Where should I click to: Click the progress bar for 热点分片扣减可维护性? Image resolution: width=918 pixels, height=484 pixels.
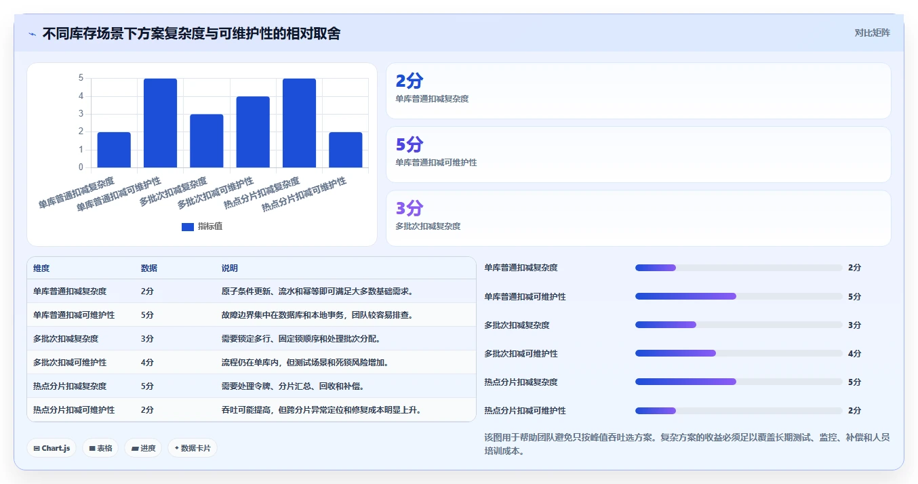coord(738,410)
